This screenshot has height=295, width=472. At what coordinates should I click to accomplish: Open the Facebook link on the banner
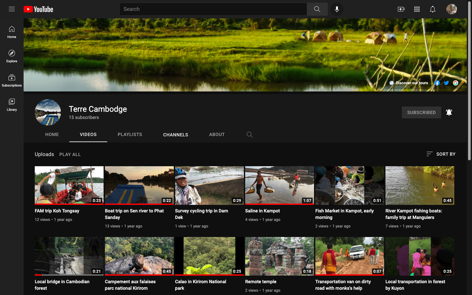[437, 83]
